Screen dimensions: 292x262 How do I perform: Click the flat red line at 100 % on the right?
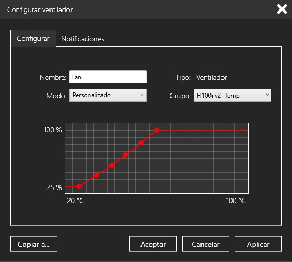coord(204,130)
